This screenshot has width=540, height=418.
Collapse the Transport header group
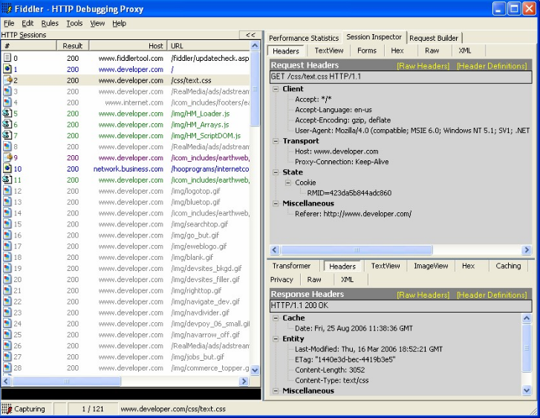coord(276,141)
